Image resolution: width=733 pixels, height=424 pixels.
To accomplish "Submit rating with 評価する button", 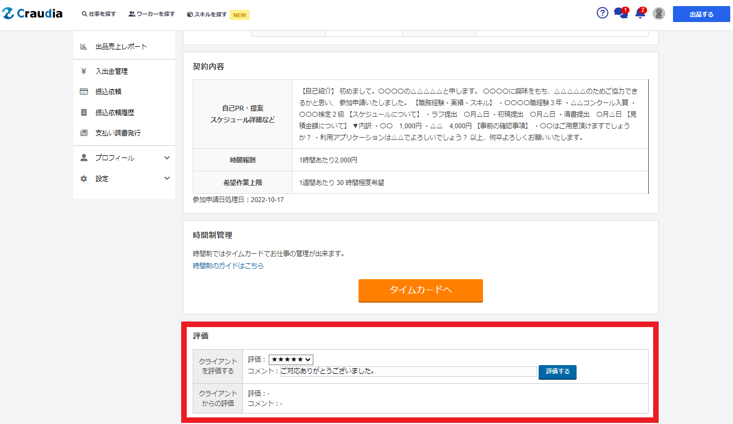I will click(557, 372).
